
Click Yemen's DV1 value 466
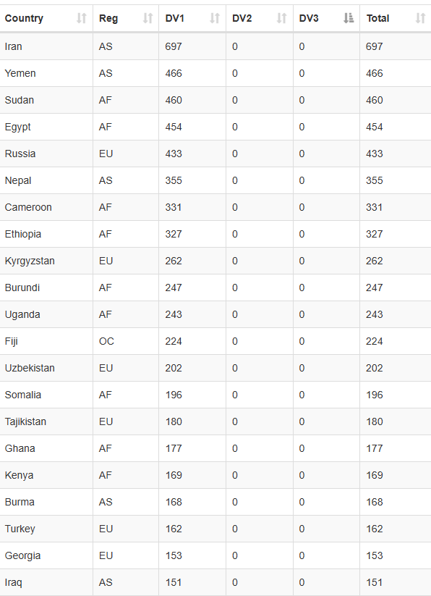pos(174,73)
